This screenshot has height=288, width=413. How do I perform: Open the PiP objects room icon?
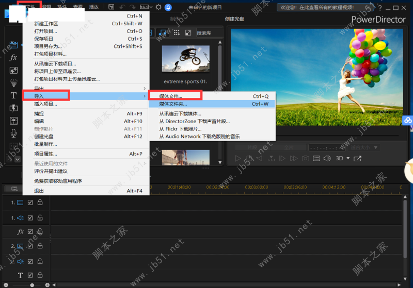tap(13, 70)
